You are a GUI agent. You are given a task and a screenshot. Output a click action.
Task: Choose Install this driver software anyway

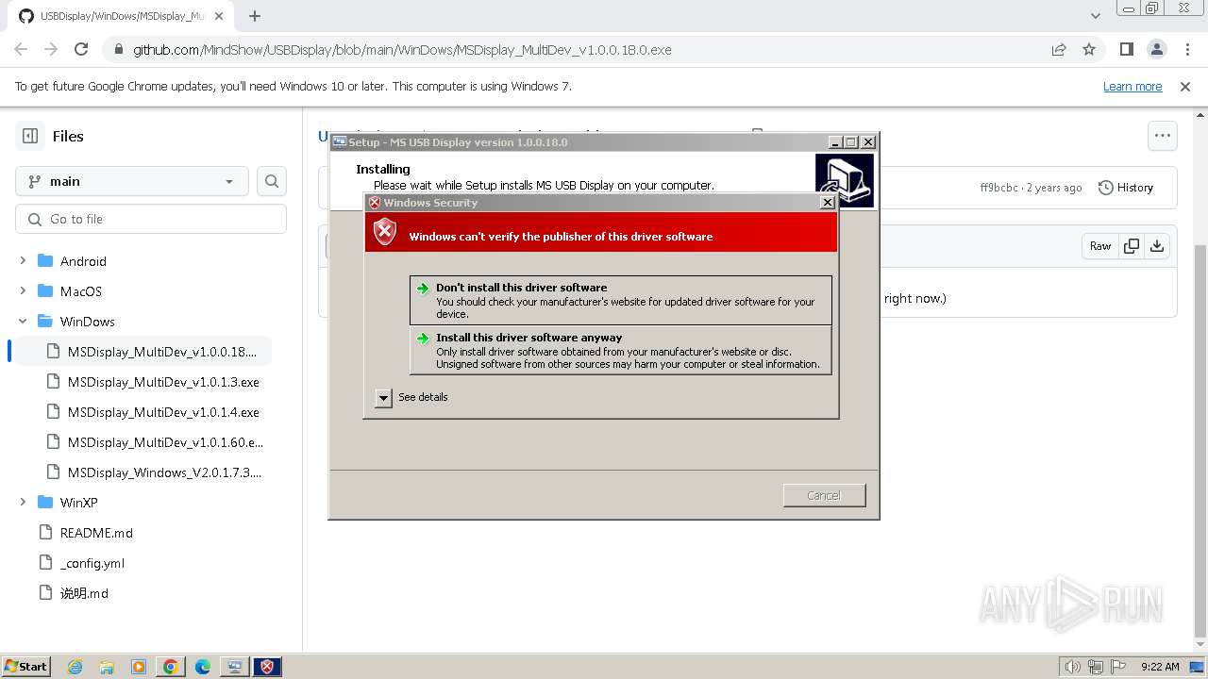621,350
